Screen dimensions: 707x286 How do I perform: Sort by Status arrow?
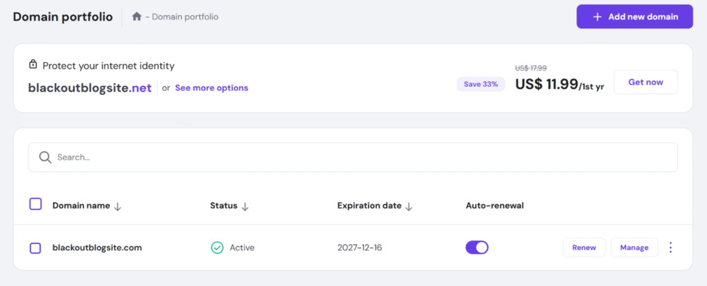tap(245, 206)
